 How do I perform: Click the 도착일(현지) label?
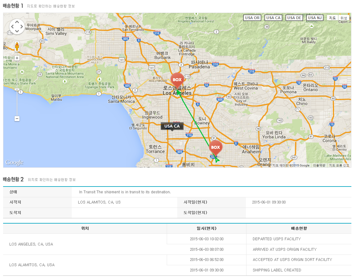click(x=195, y=213)
